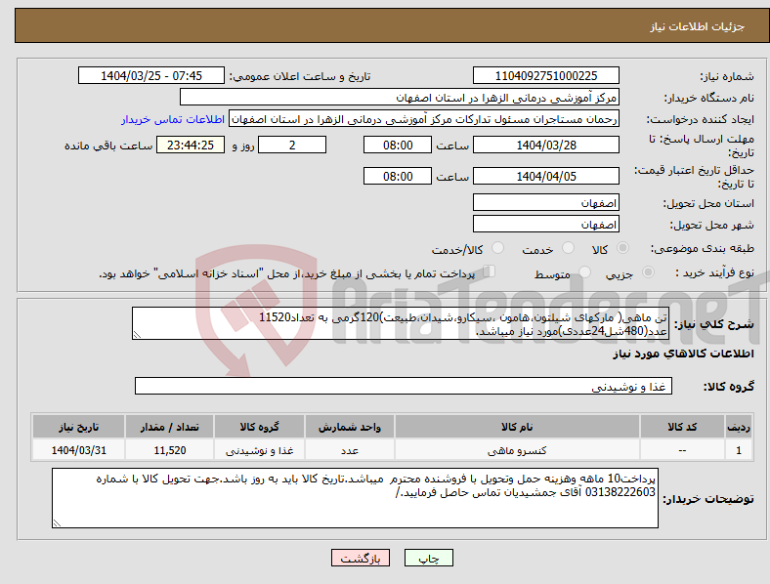Select the کالا/خدمت radio button

[498, 248]
